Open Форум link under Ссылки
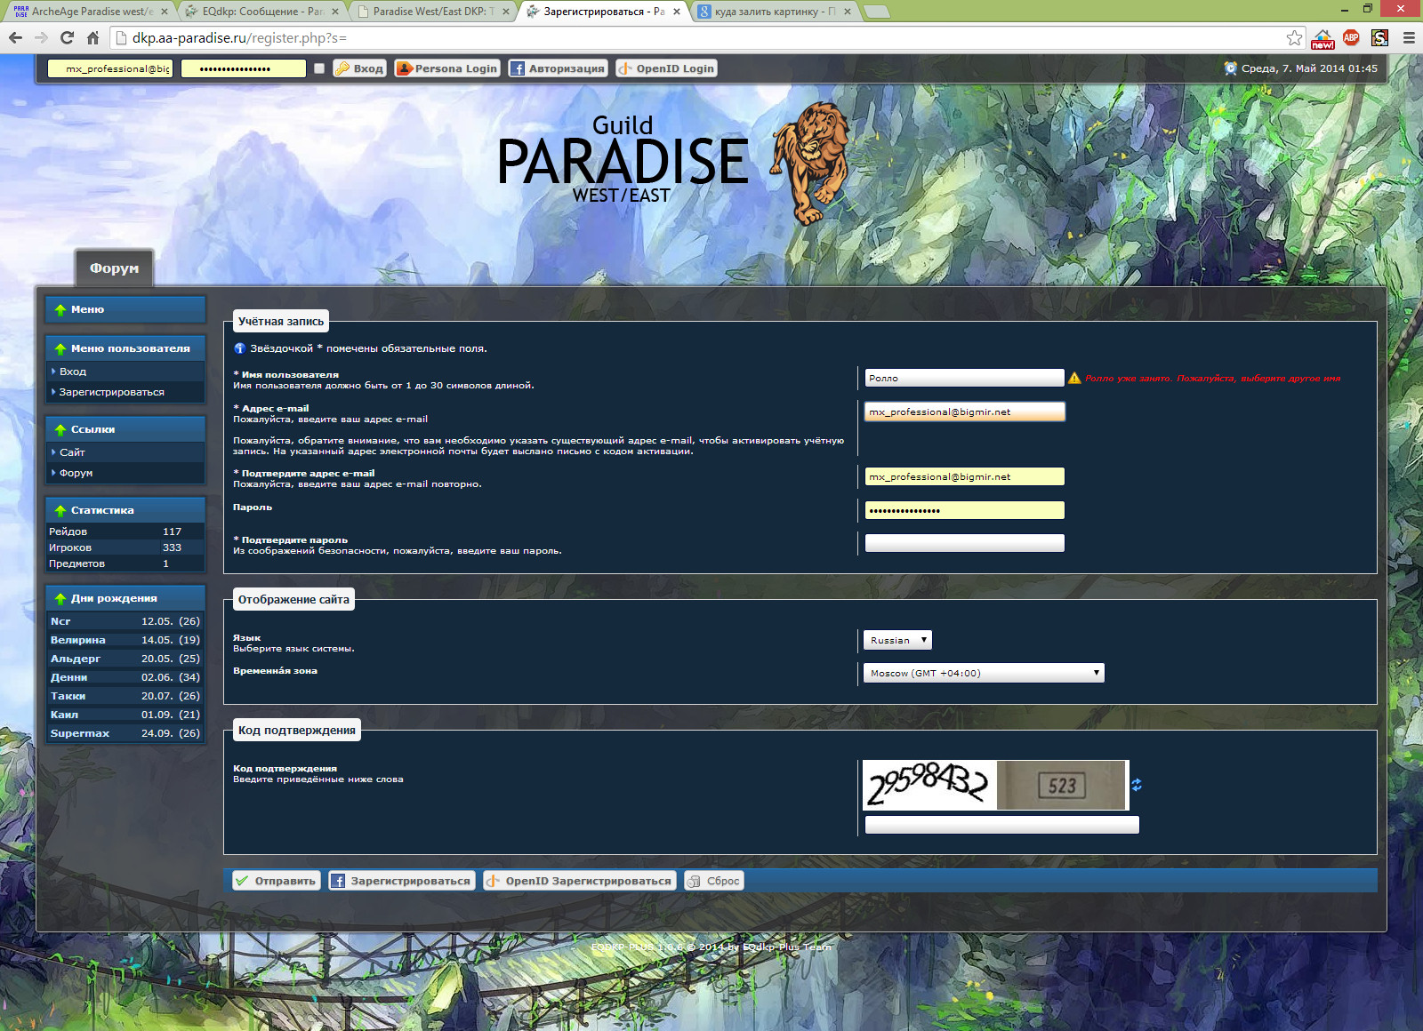The height and width of the screenshot is (1031, 1423). [76, 473]
